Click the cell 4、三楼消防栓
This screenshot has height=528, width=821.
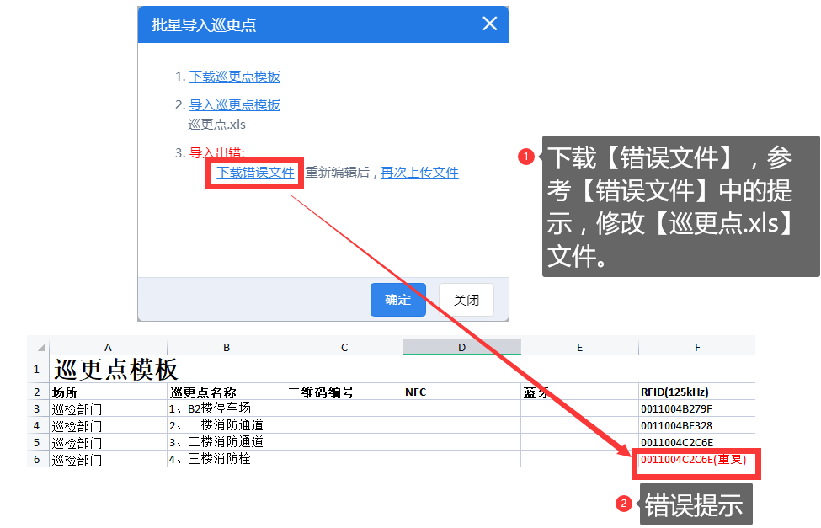(x=227, y=459)
